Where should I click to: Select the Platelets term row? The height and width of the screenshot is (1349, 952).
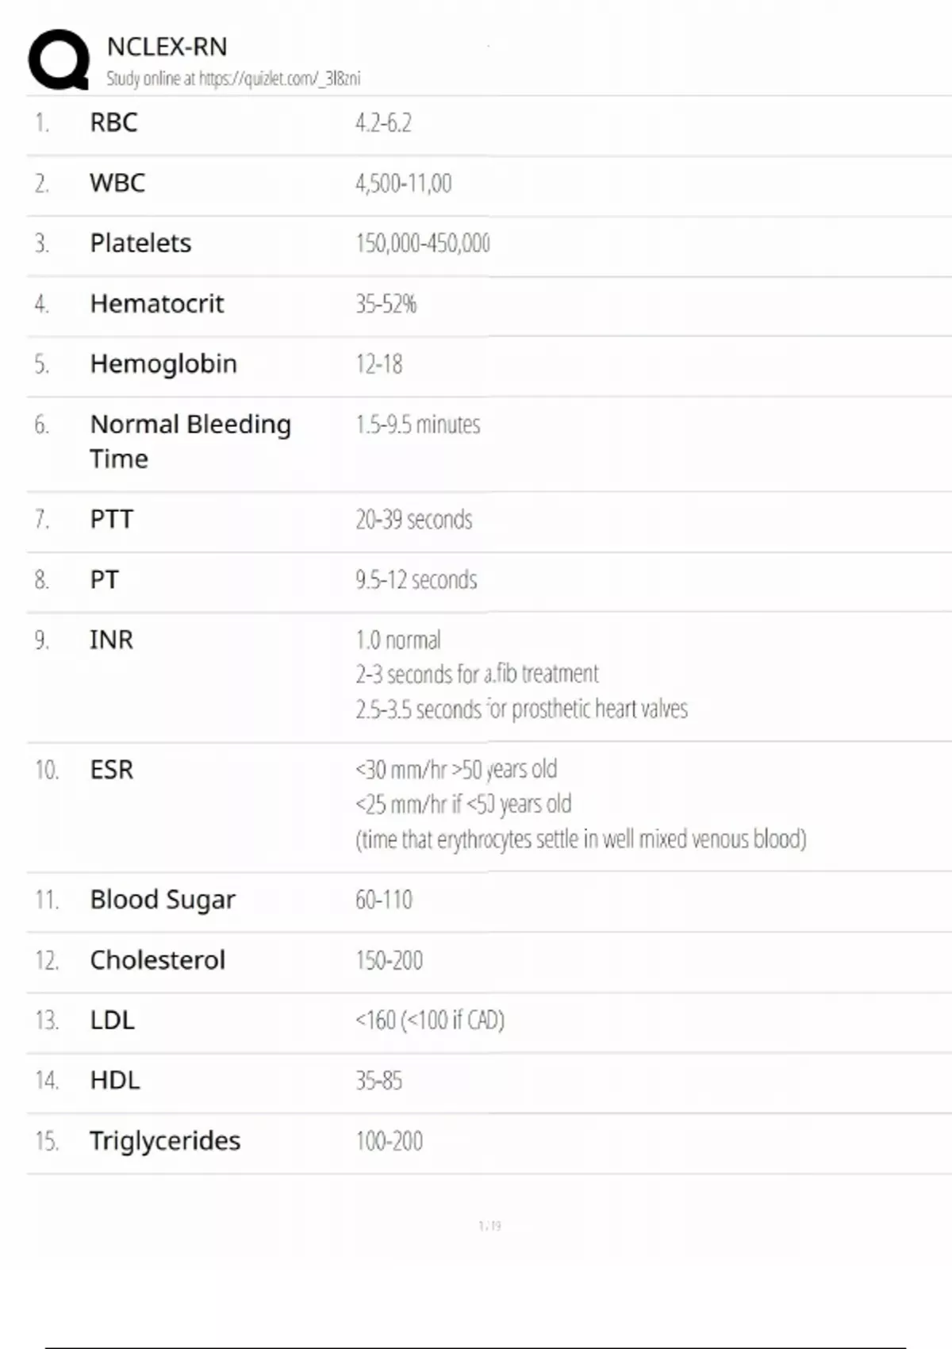pyautogui.click(x=140, y=244)
